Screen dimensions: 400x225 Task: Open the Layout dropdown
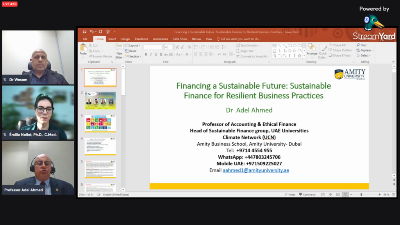point(133,45)
